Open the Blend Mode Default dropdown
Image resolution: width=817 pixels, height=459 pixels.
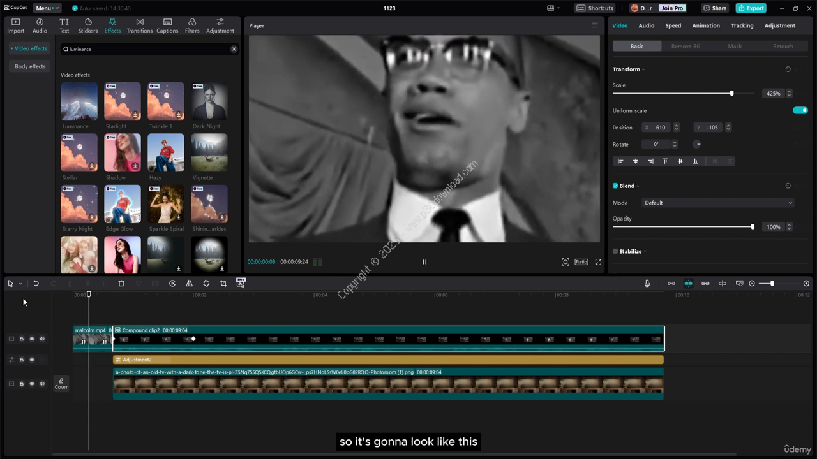[x=718, y=203]
